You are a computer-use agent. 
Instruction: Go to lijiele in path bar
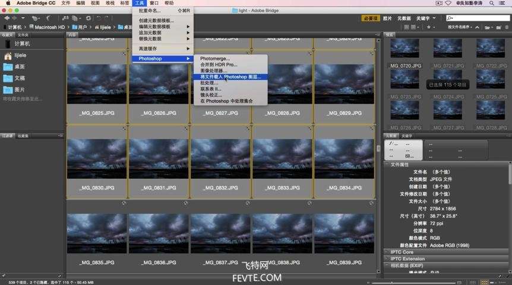click(x=103, y=27)
